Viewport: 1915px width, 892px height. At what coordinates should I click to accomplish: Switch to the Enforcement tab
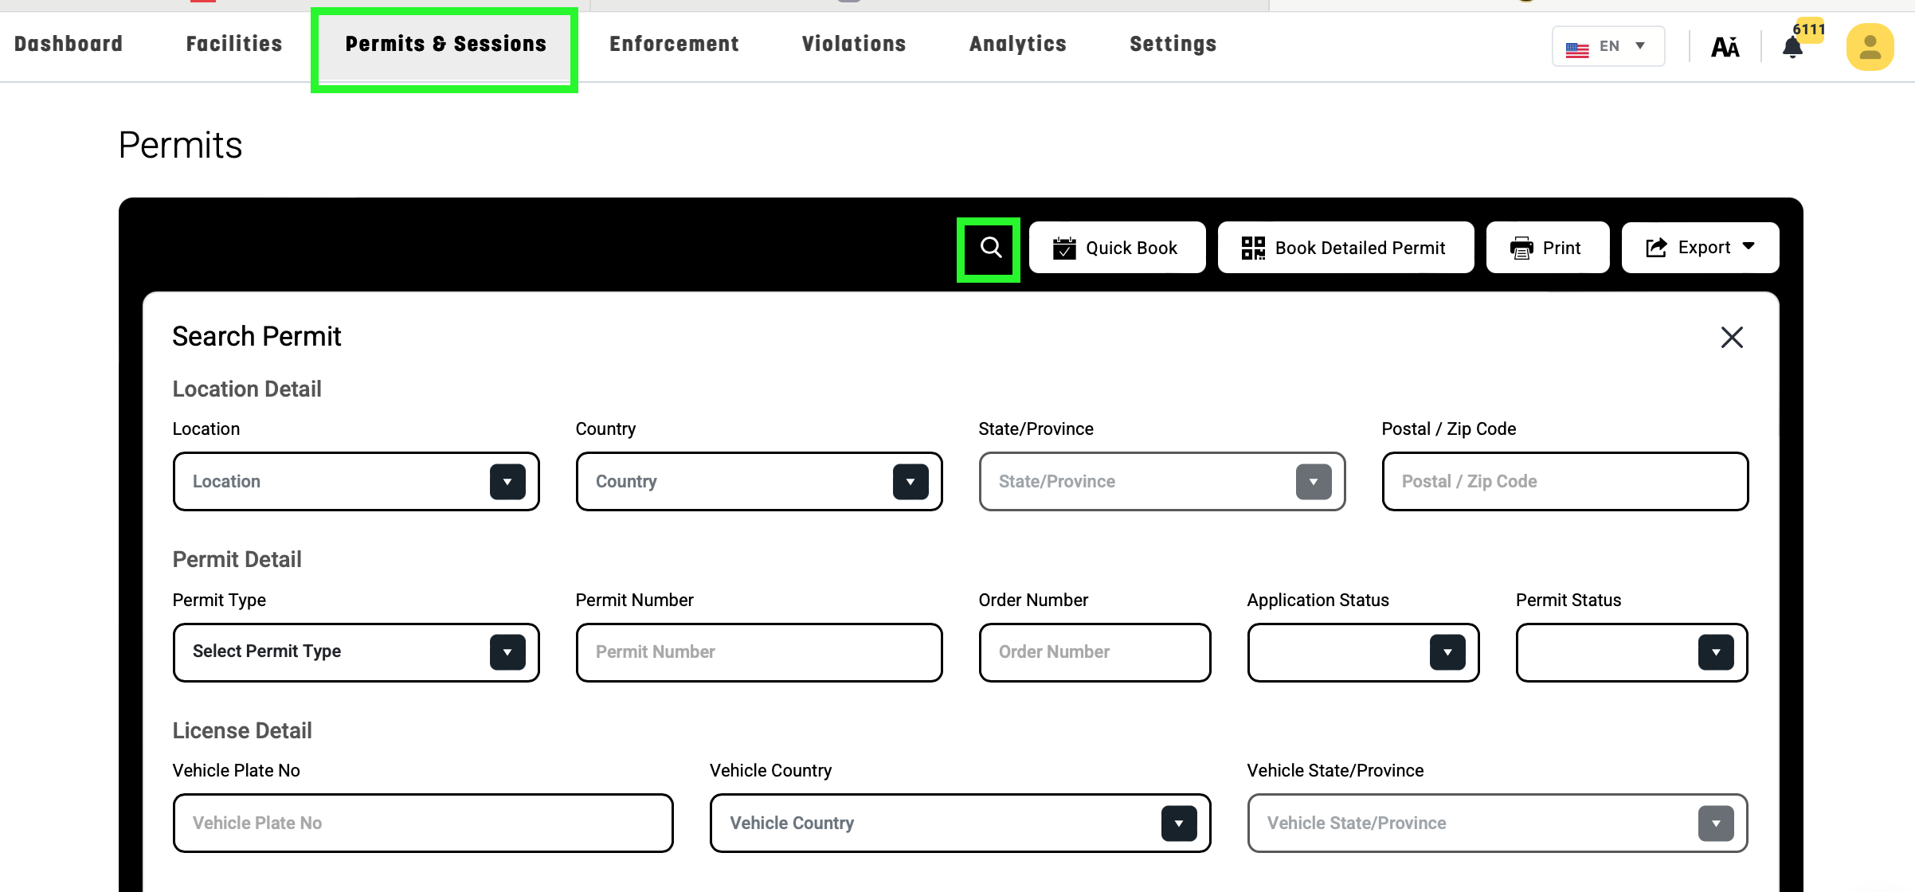[x=674, y=44]
